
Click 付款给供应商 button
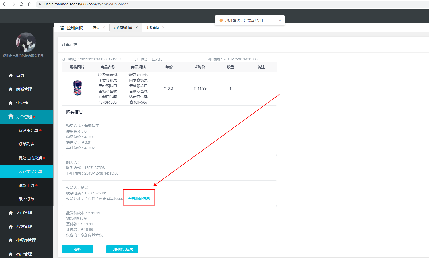122,249
